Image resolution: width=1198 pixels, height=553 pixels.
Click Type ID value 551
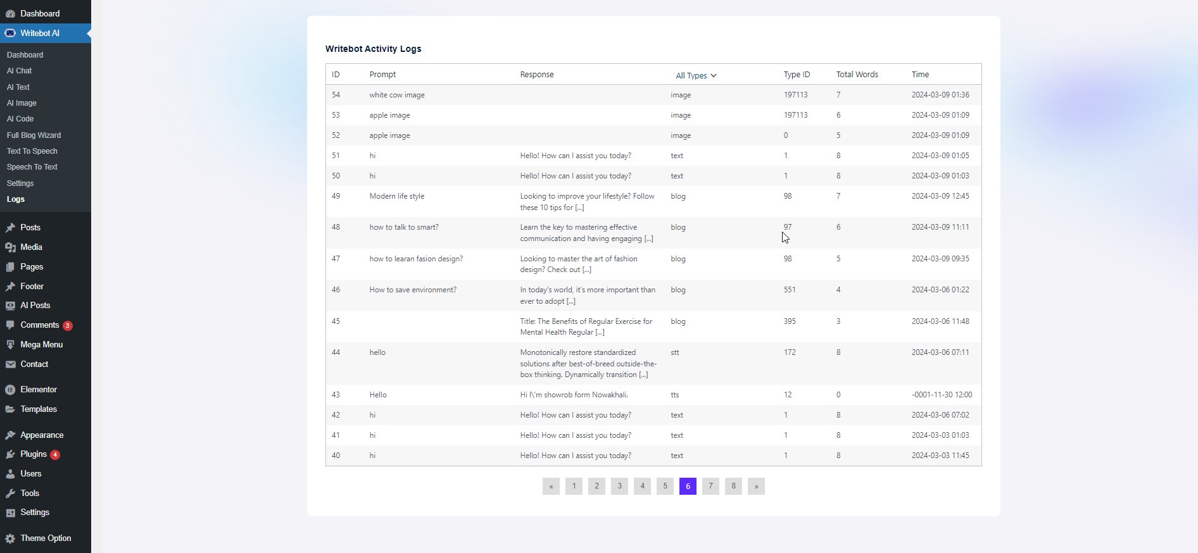tap(790, 290)
